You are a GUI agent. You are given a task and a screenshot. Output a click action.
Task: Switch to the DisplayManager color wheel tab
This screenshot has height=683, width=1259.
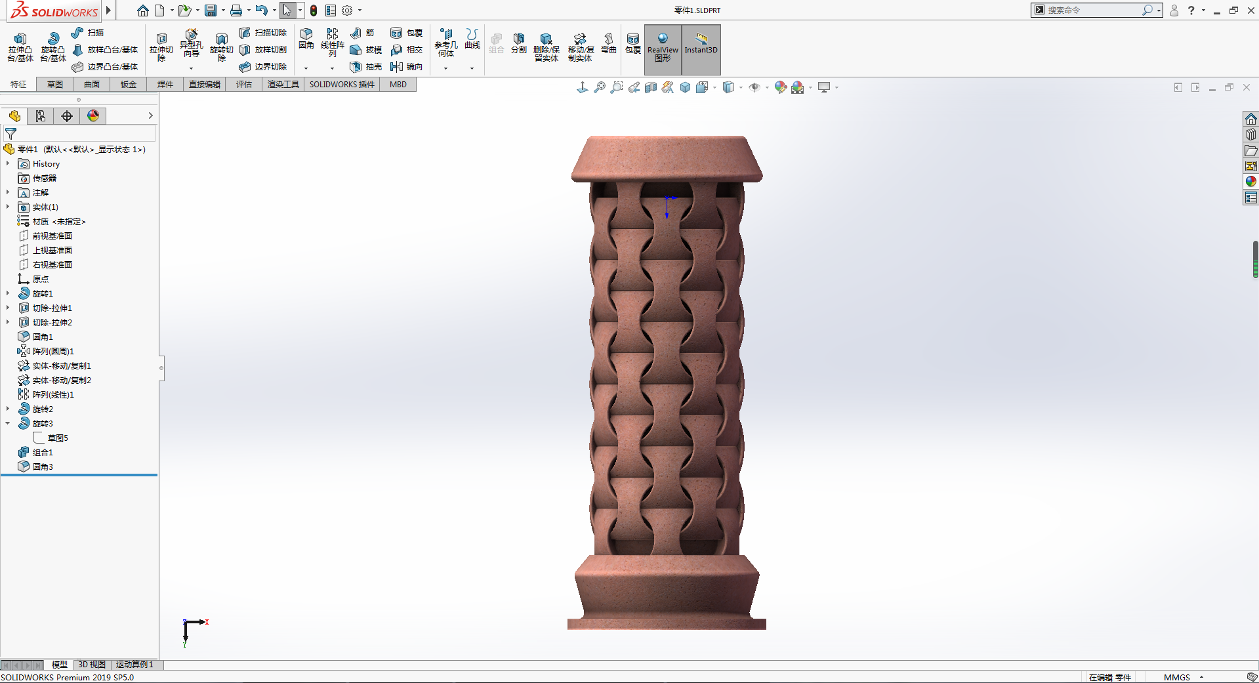tap(93, 116)
